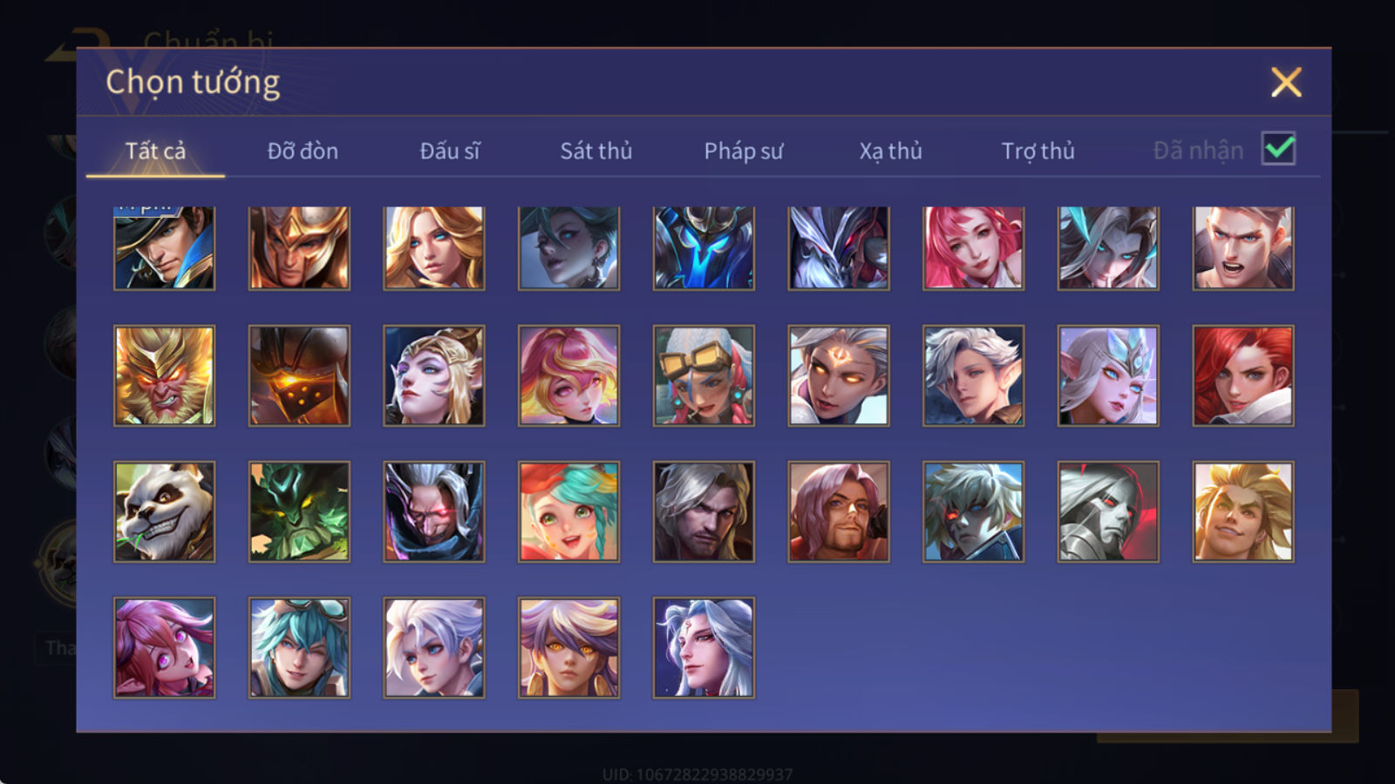Pick the teal-haired goggles boy hero
Screen dimensions: 1395x784
299,647
